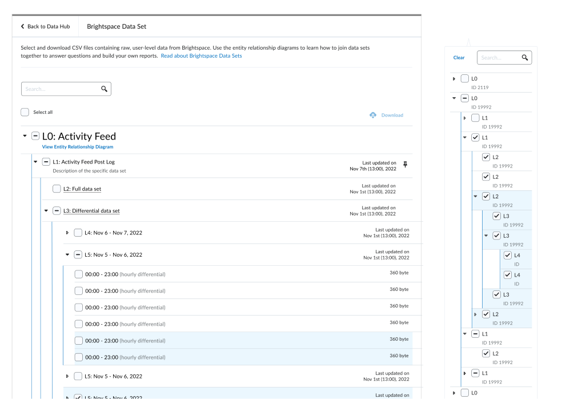Screen dimensions: 570x399
Task: Uncheck the first L4 checkbox in side panel
Action: coord(508,256)
